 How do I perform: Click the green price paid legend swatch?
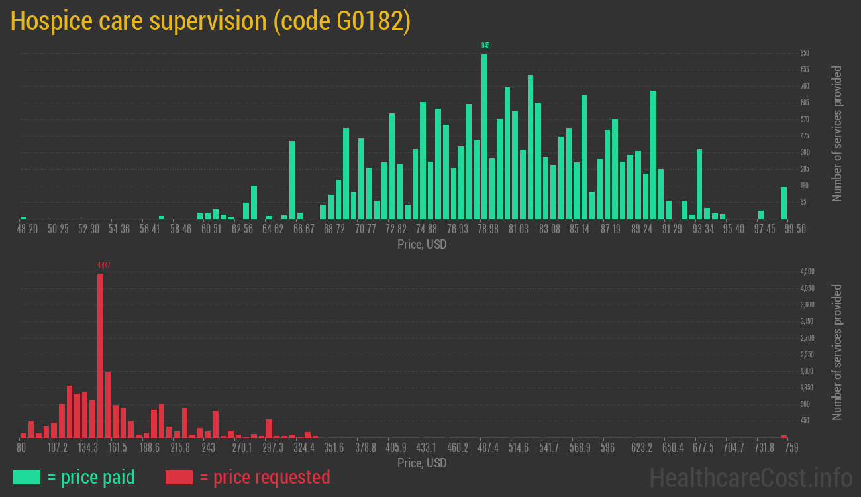click(26, 477)
